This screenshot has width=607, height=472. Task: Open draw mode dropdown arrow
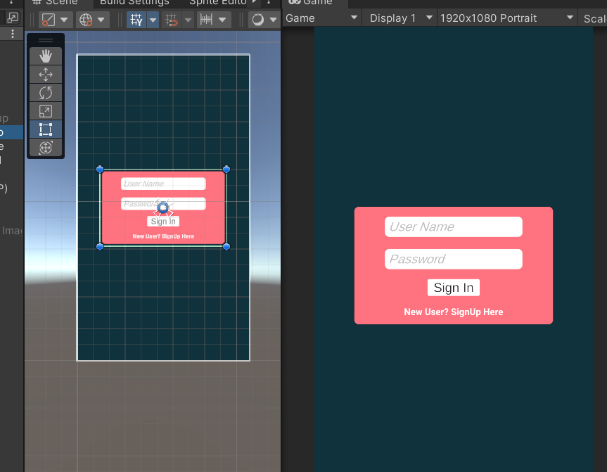click(x=274, y=20)
